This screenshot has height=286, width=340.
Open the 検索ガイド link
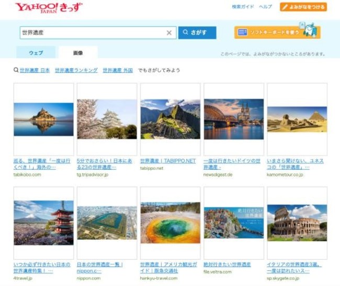pyautogui.click(x=243, y=7)
